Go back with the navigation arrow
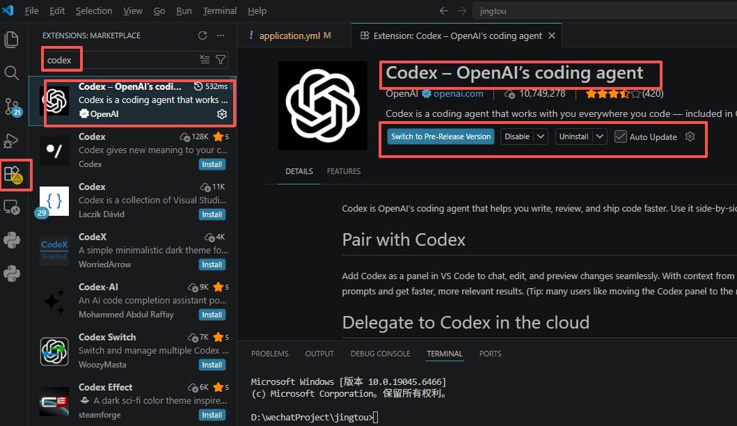The height and width of the screenshot is (426, 737). 444,11
